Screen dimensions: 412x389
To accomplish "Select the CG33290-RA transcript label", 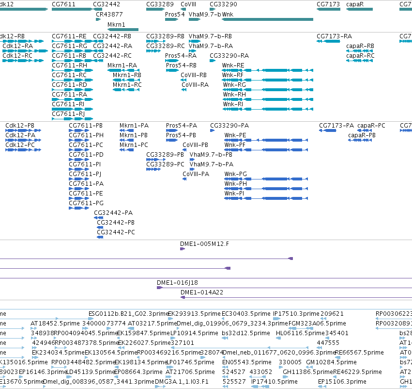I will tap(229, 55).
